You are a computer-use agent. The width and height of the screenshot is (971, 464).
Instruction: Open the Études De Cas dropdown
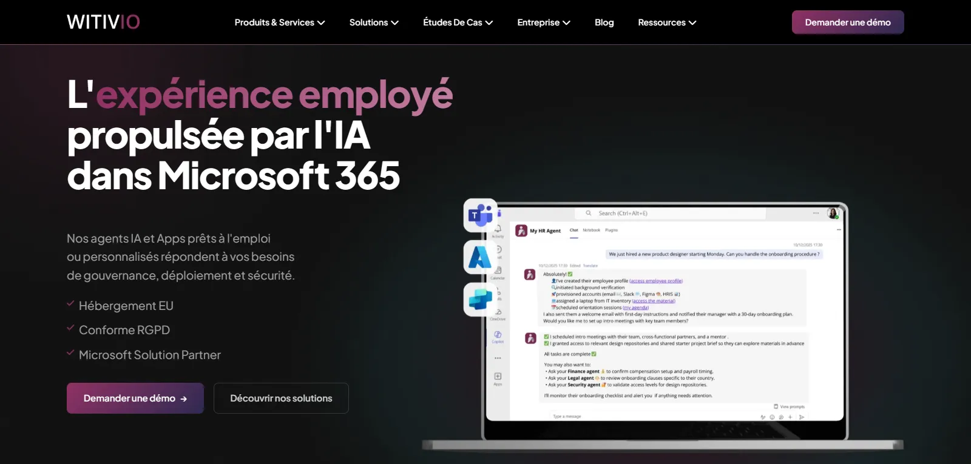458,22
